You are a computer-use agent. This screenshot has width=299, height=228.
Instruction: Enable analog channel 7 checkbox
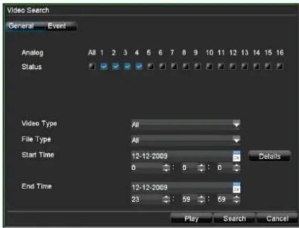(174, 66)
